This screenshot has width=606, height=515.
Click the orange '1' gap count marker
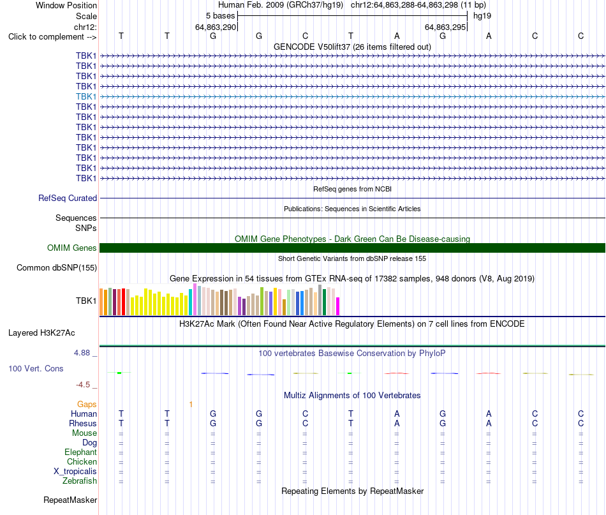[191, 404]
